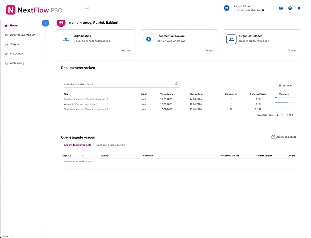Image resolution: width=311 pixels, height=238 pixels.
Task: Click the Patrick Bakker user name in header
Action: click(x=242, y=6)
